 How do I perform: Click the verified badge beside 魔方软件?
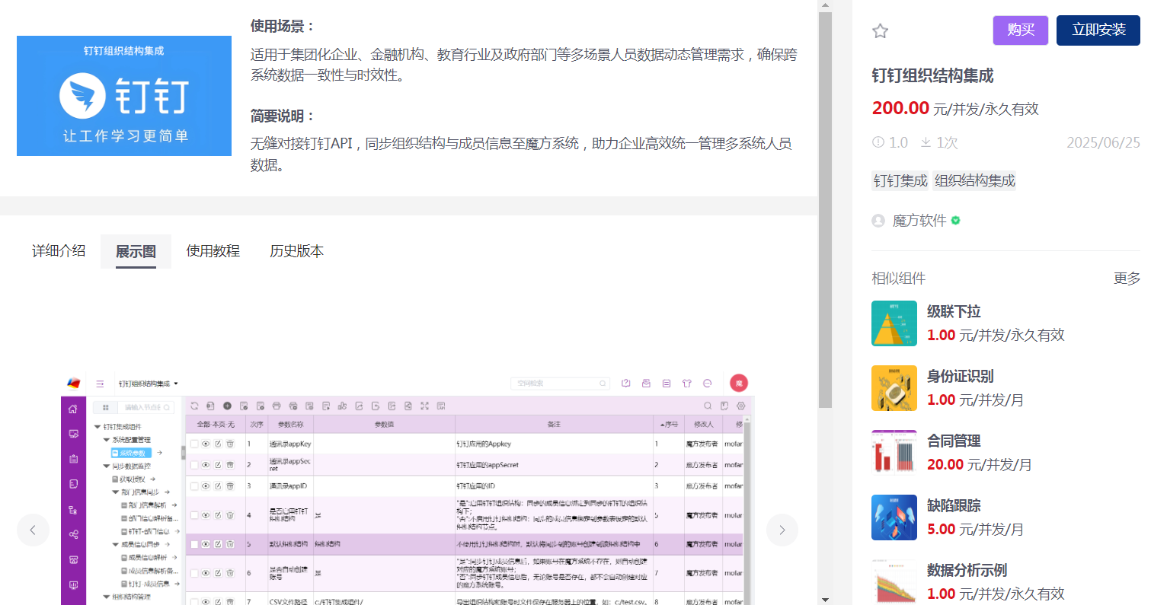pyautogui.click(x=955, y=221)
